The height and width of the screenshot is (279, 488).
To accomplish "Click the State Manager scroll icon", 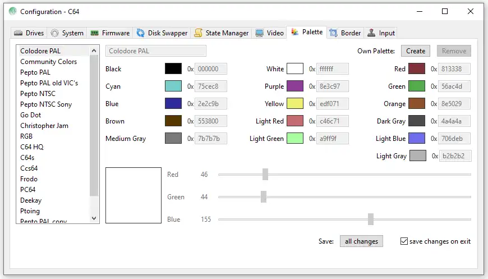I will [x=198, y=33].
